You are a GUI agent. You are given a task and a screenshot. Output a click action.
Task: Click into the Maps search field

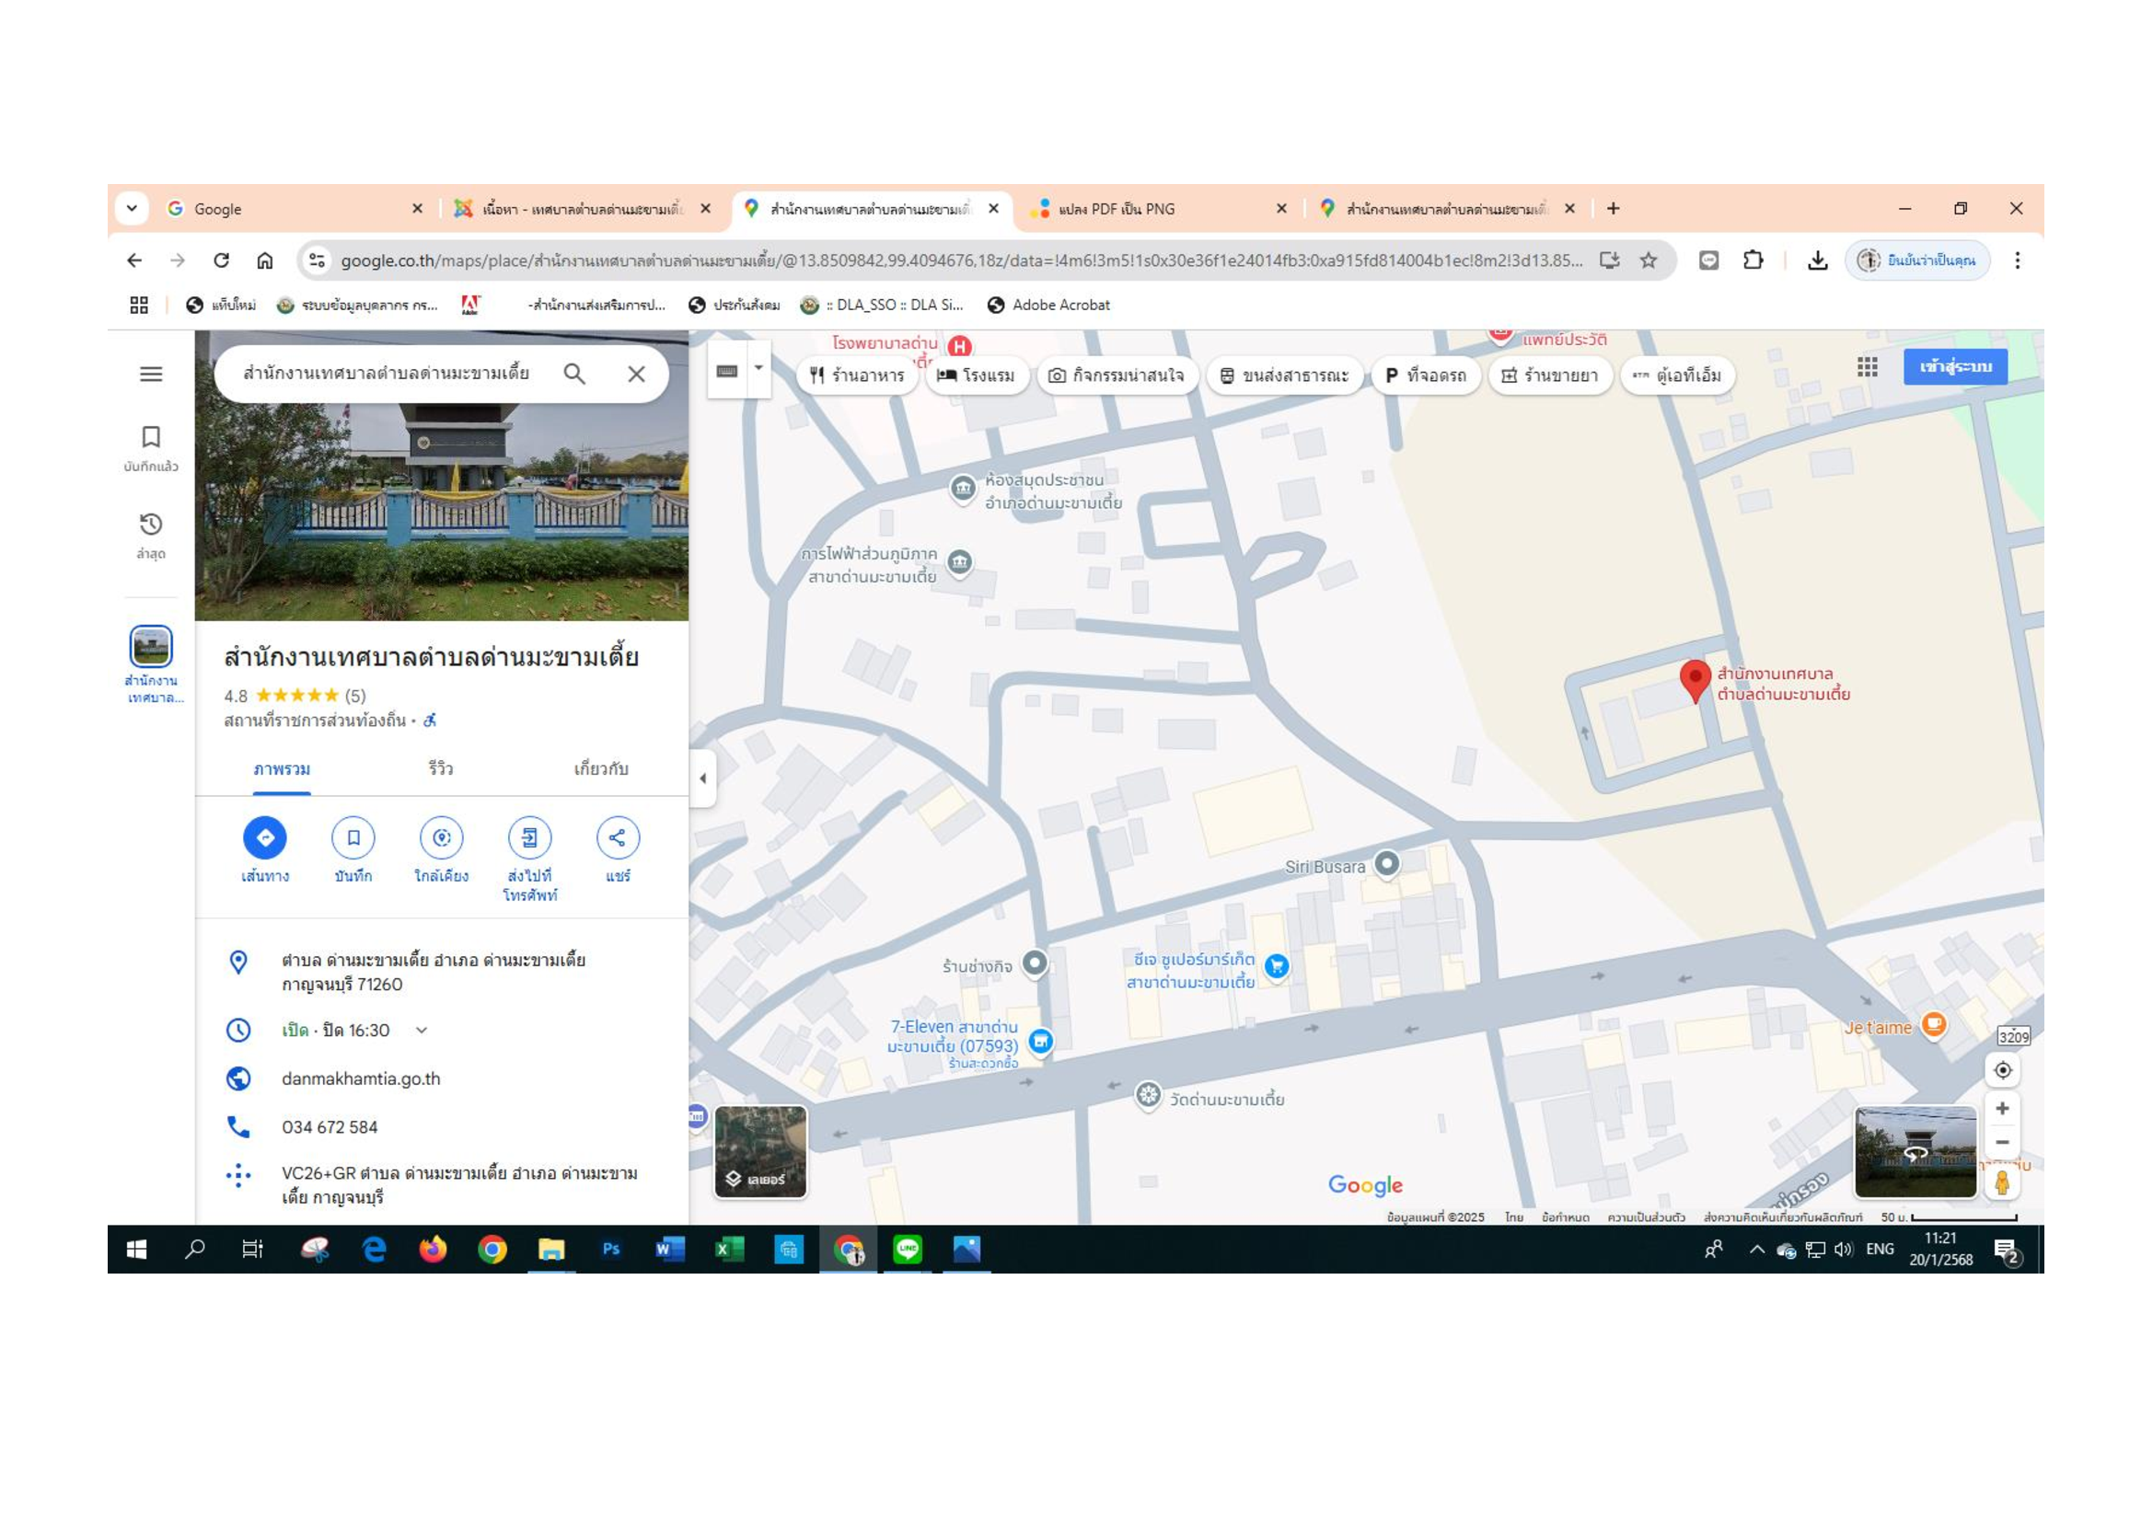[x=387, y=374]
